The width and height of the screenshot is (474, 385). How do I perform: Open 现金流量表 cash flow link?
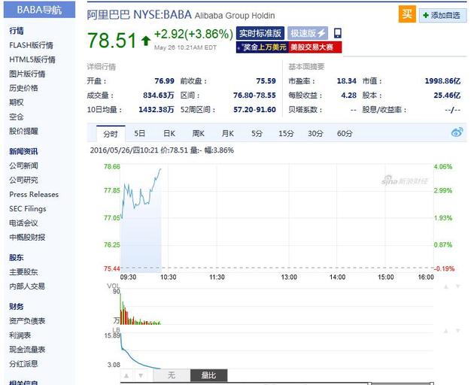27,350
